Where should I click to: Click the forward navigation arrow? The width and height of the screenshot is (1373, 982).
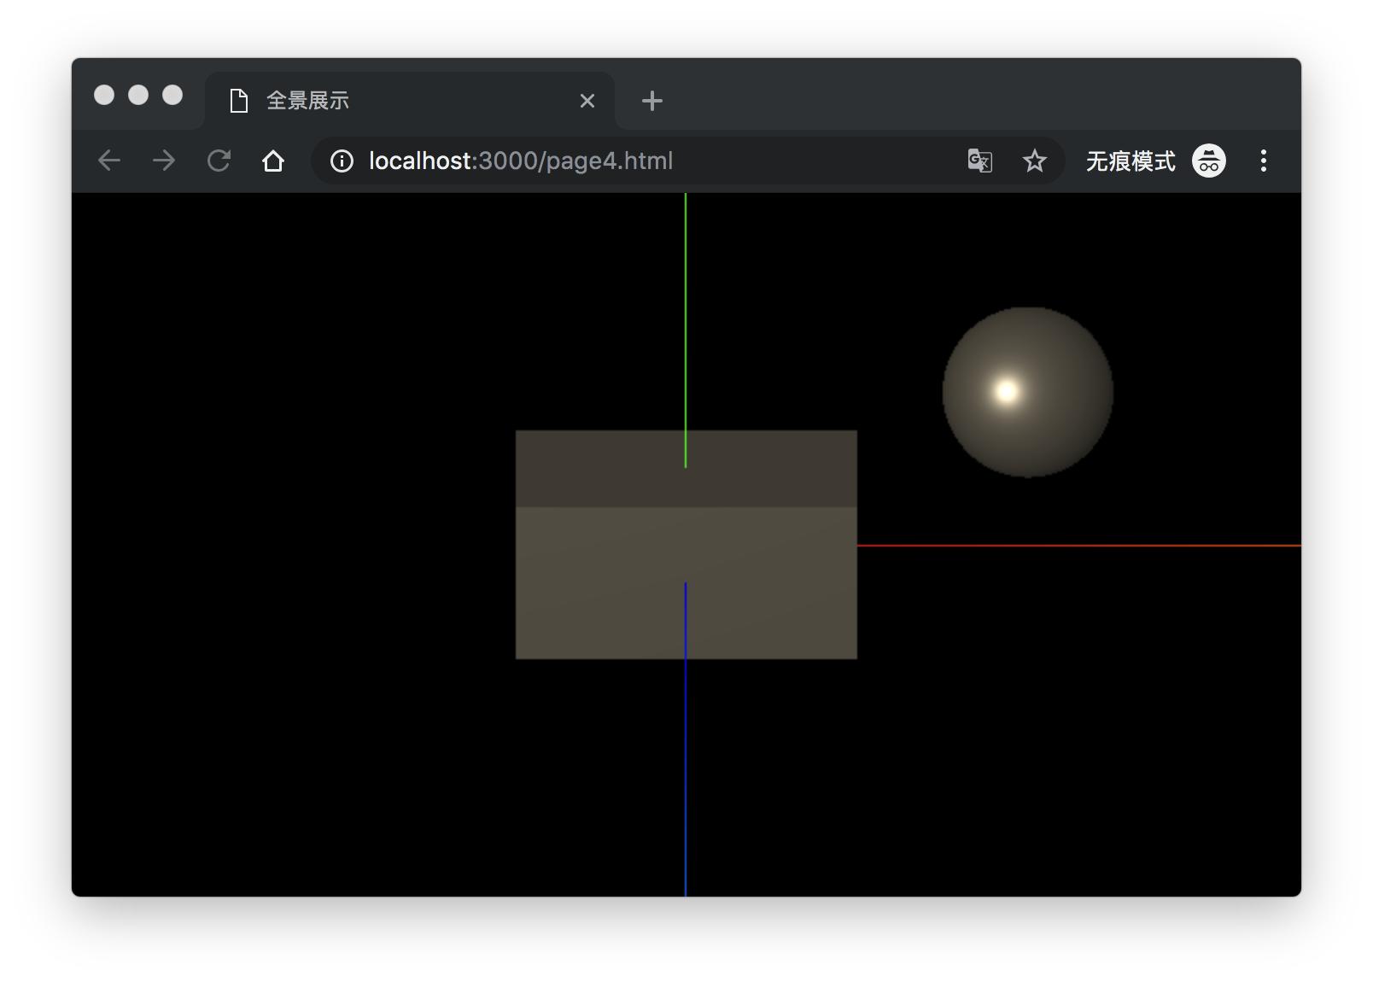click(164, 161)
